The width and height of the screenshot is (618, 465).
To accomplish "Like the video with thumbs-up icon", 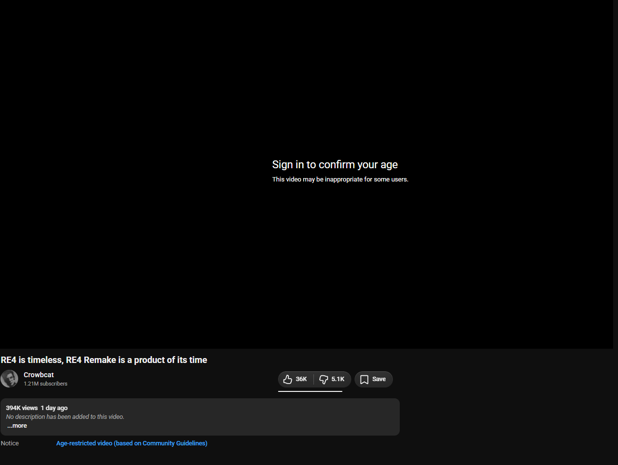I will pos(296,379).
